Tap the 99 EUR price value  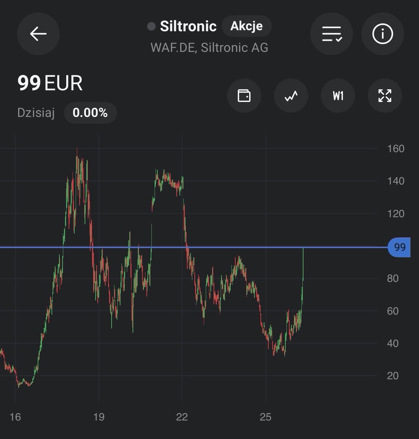[50, 83]
